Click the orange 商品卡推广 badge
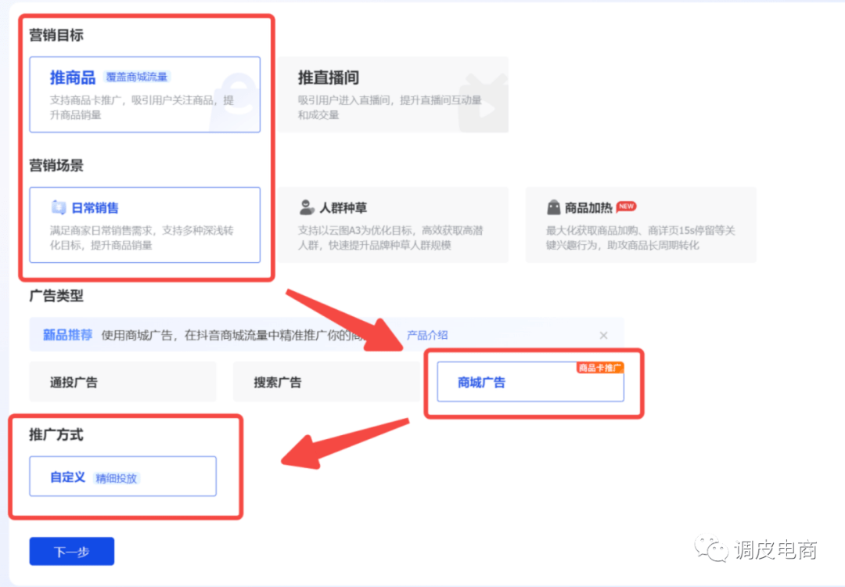845x587 pixels. [600, 368]
